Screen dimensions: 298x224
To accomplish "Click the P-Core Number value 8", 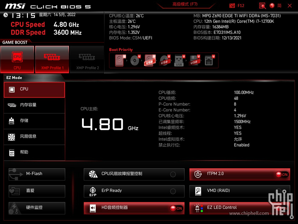I will (235, 104).
